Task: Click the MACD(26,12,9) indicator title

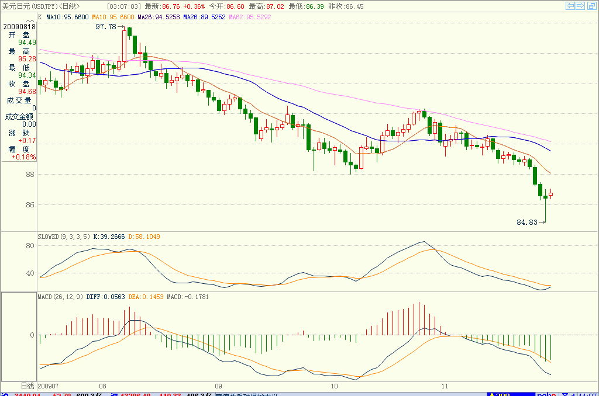Action: point(60,297)
